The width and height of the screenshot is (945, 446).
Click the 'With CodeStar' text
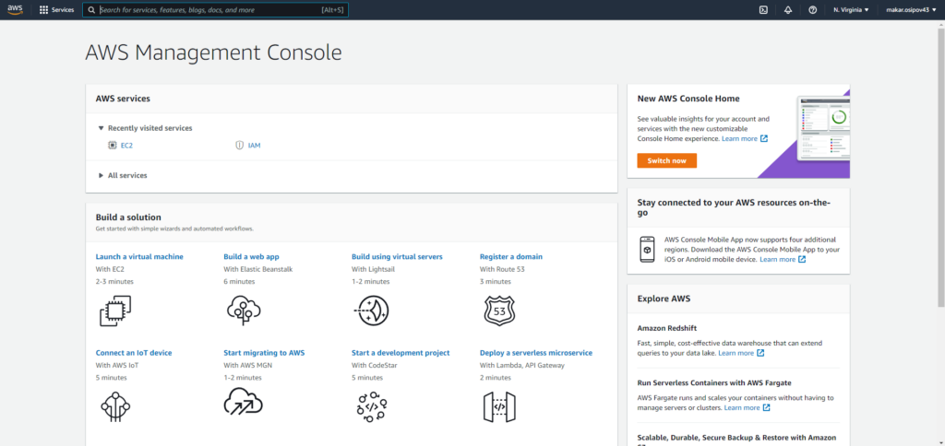tap(375, 365)
